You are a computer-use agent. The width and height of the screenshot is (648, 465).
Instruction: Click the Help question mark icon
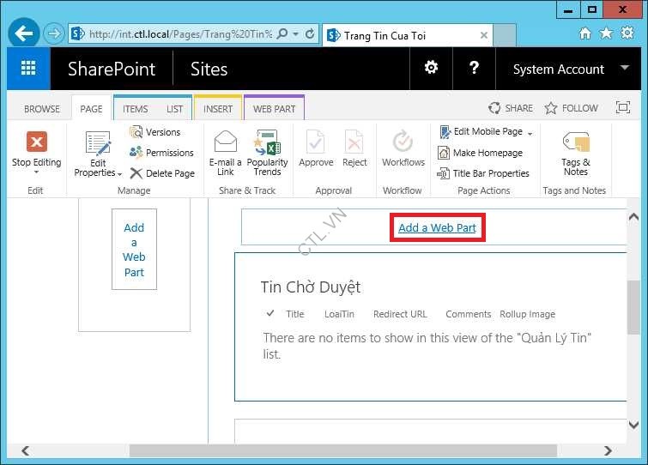(473, 69)
